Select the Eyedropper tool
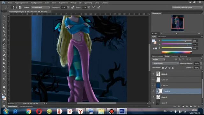The image size is (204, 115). [x=4, y=35]
